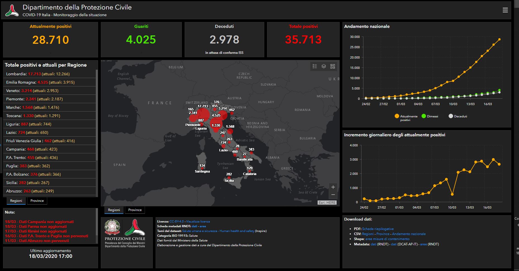This screenshot has height=271, width=519.
Task: Open the hamburger menu at top right
Action: tap(505, 10)
